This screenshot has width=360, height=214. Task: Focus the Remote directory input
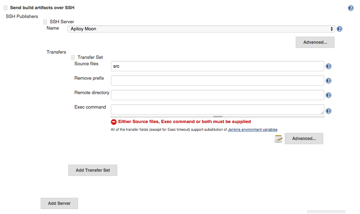pos(217,95)
